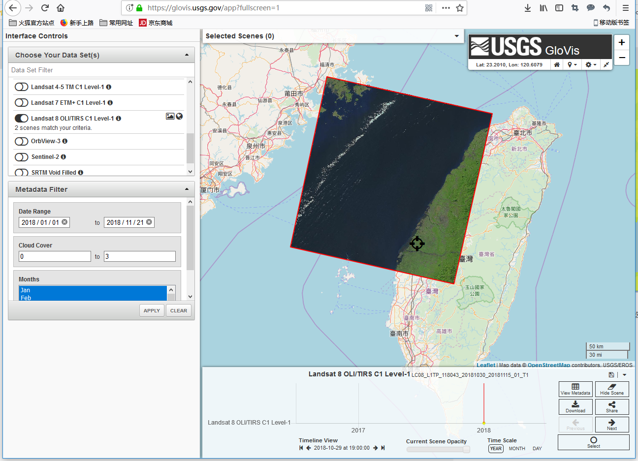Screen dimensions: 638x461
Task: Open the settings gear dropdown
Action: [x=590, y=64]
